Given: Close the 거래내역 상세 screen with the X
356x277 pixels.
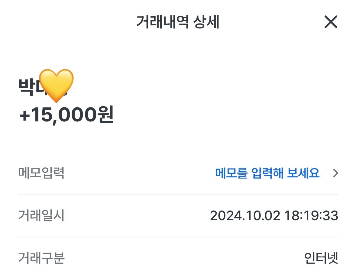Looking at the screenshot, I should pyautogui.click(x=331, y=22).
